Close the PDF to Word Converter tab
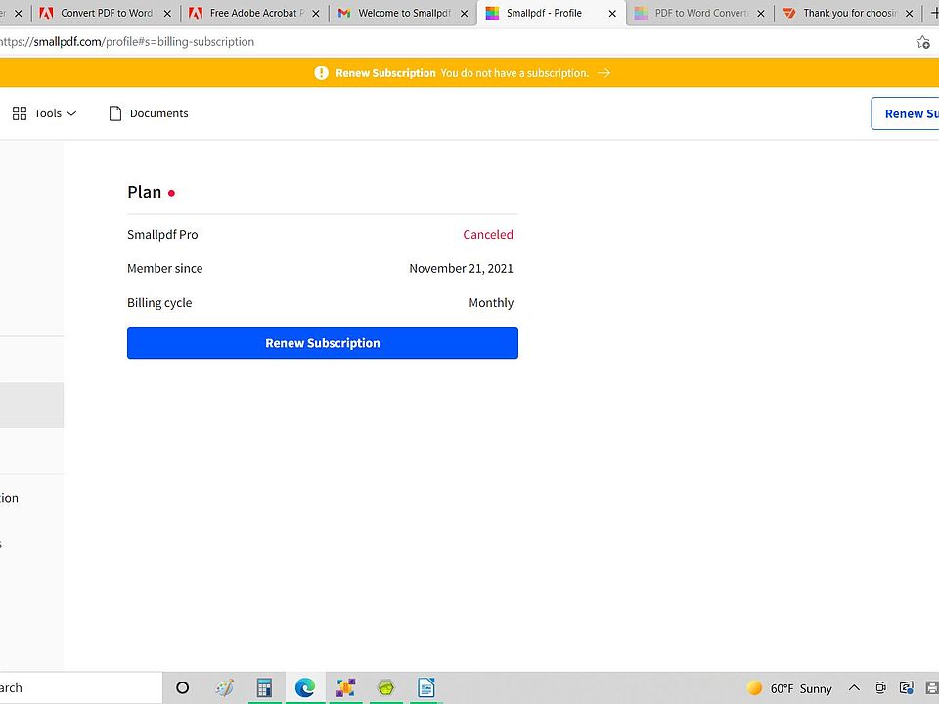 point(761,13)
